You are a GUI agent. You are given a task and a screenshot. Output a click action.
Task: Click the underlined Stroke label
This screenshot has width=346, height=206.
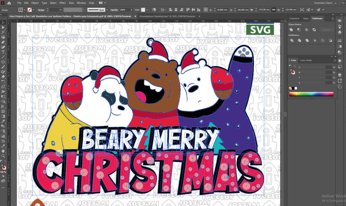tap(41, 10)
